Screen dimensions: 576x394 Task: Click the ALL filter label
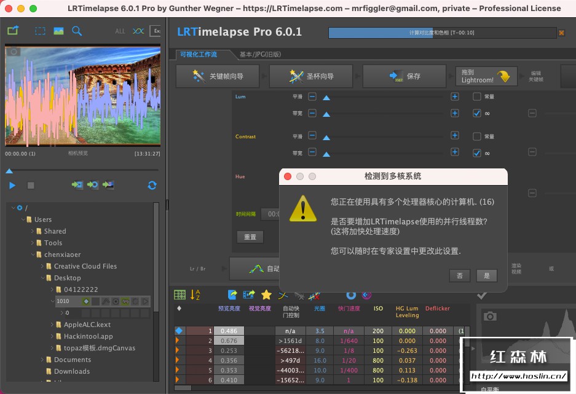click(120, 31)
